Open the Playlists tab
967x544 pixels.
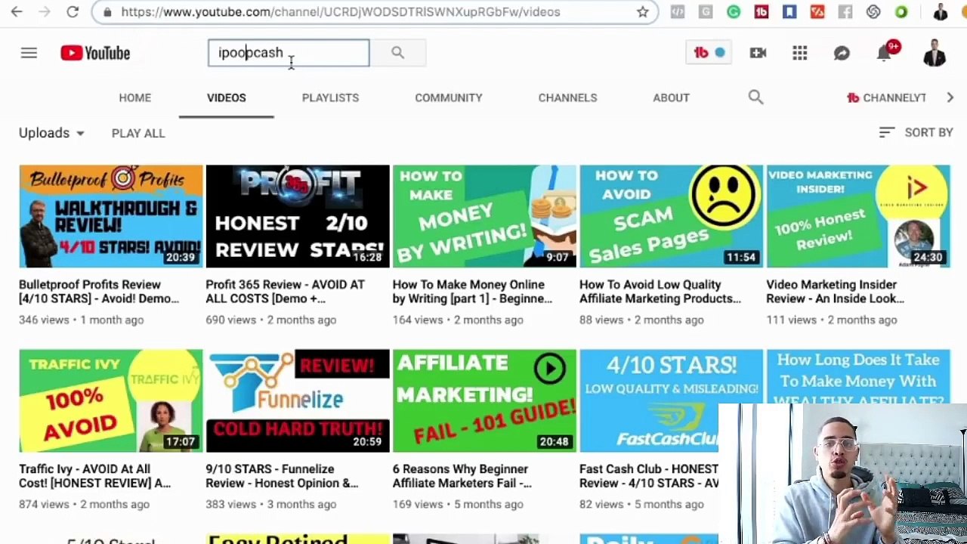(x=330, y=97)
